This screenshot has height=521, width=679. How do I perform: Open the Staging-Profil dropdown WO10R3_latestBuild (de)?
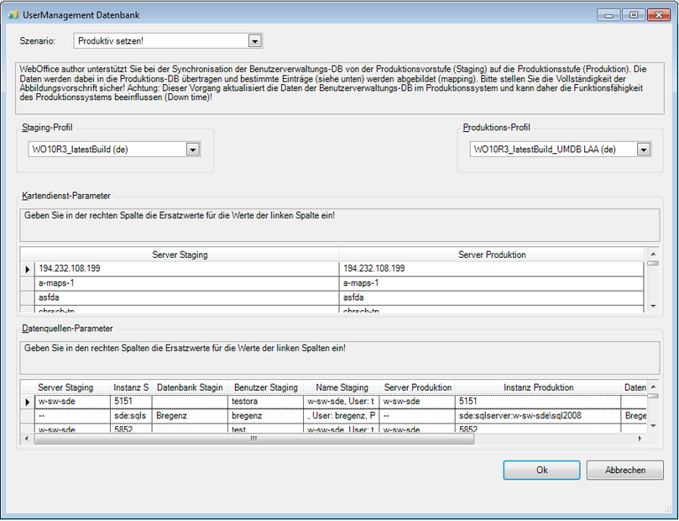click(194, 148)
